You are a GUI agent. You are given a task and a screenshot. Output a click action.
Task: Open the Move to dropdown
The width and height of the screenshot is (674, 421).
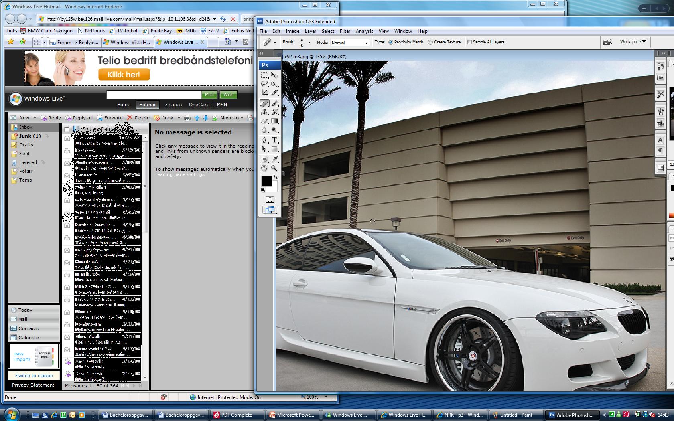[x=231, y=118]
